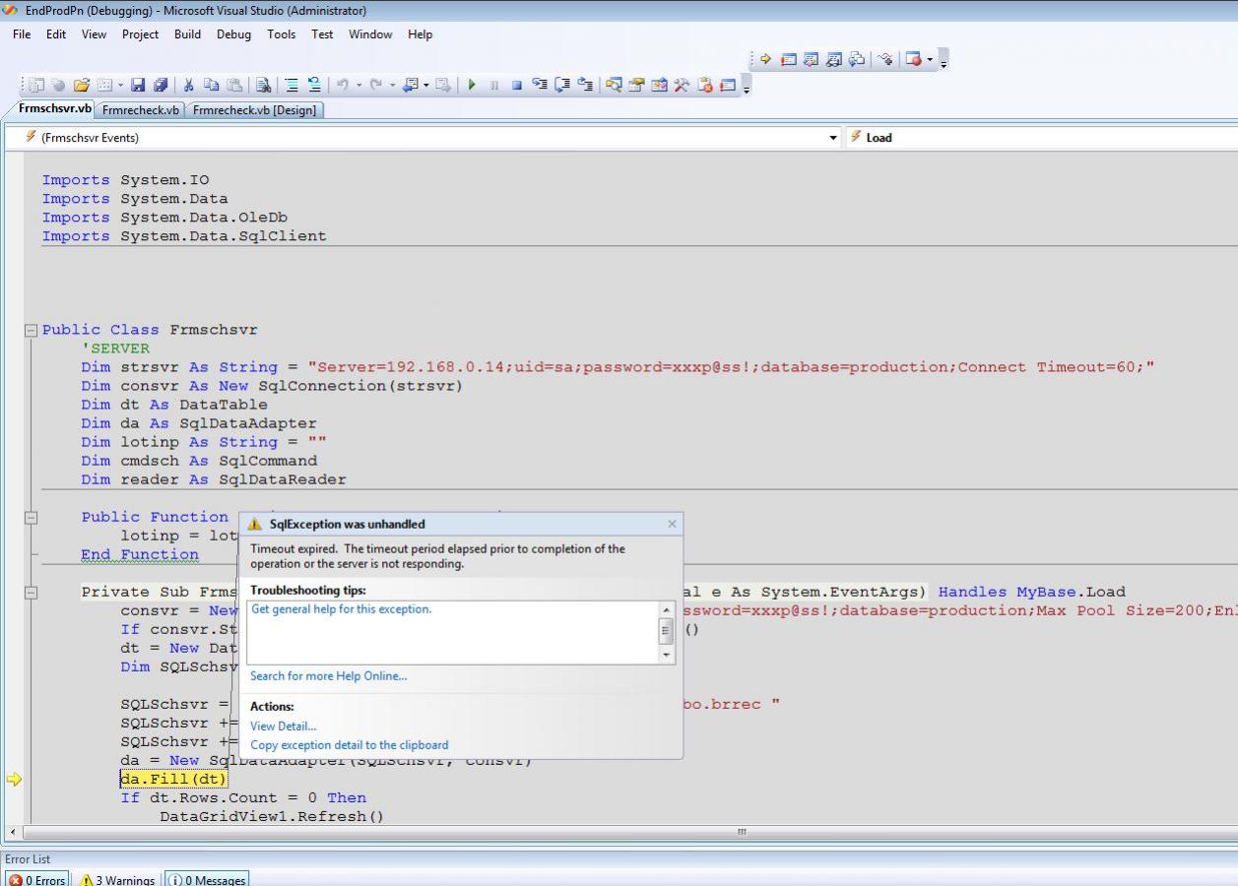This screenshot has width=1238, height=886.
Task: Click the highlighted da.Fill(dt) statement
Action: click(173, 779)
